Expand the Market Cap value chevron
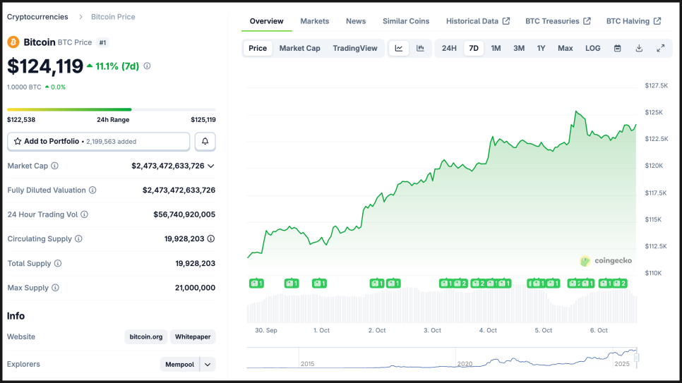 (210, 166)
